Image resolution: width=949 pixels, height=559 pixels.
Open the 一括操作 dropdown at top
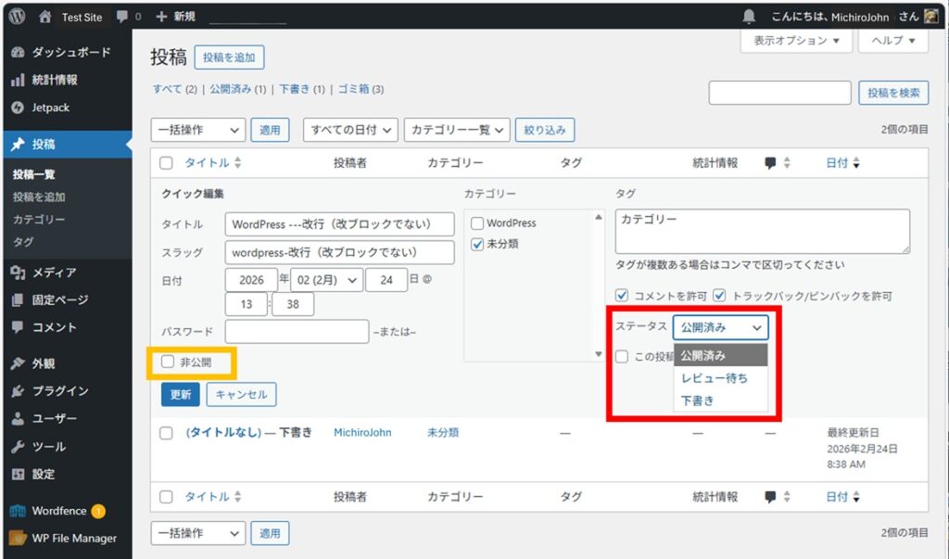point(197,130)
